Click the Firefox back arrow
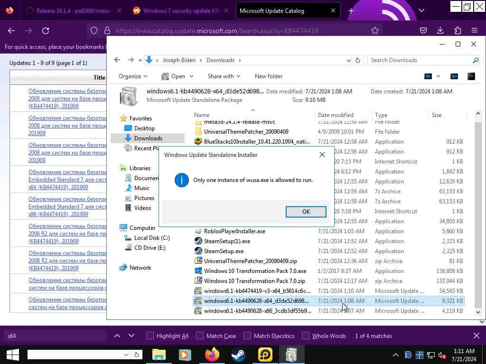 pos(11,31)
